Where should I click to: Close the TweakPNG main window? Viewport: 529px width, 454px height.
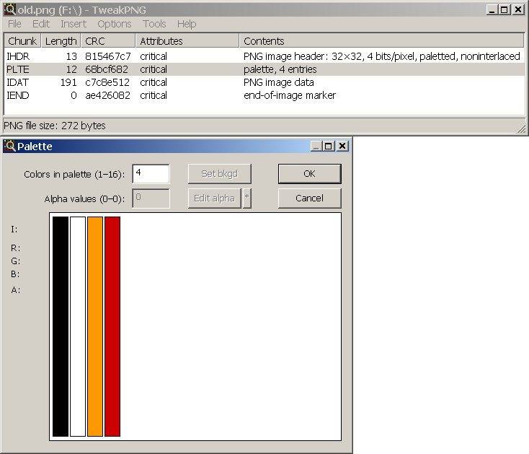[518, 10]
